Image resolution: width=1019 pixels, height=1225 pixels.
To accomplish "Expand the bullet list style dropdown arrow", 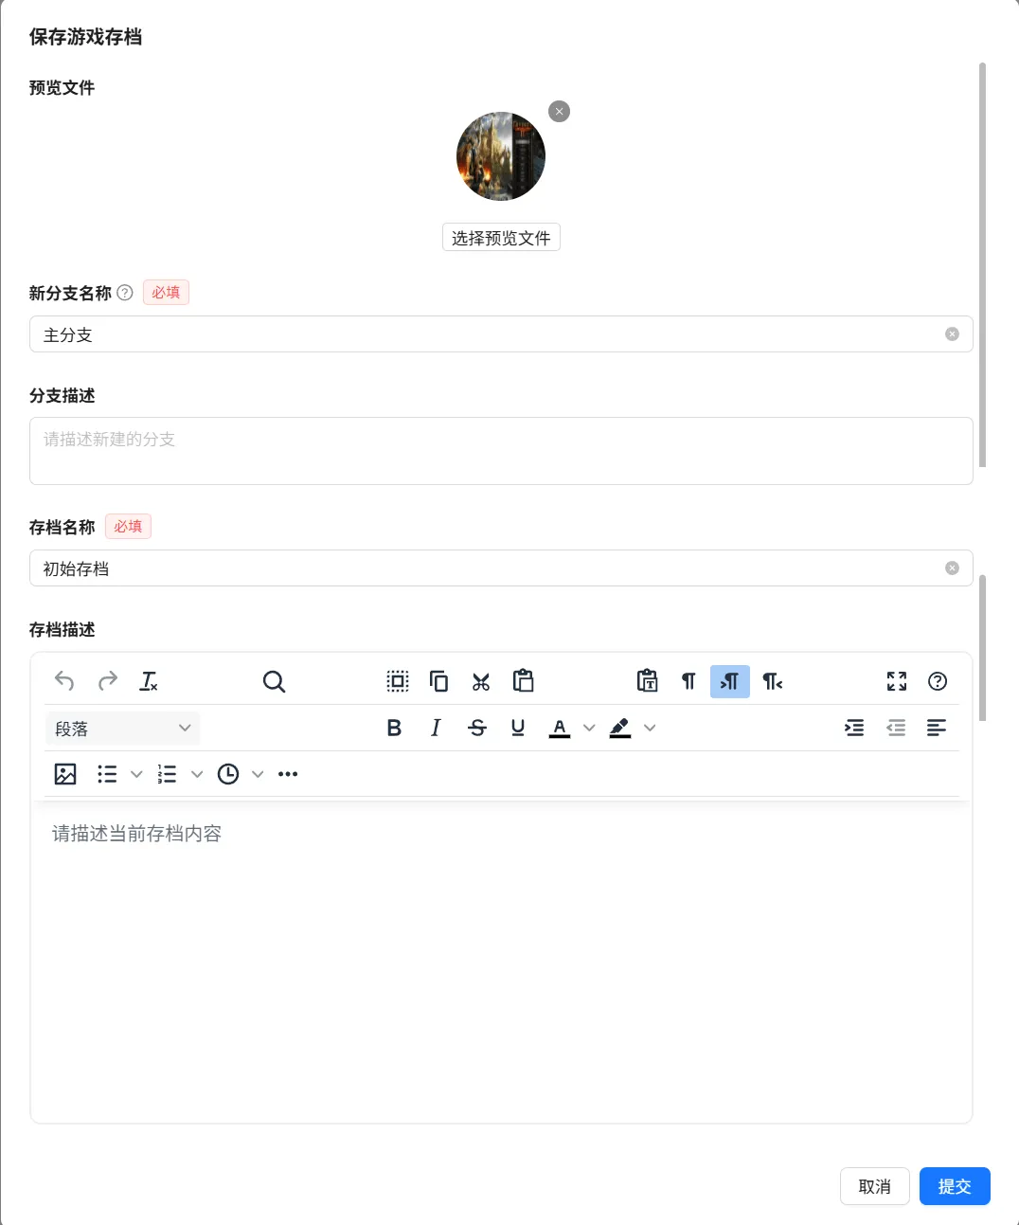I will point(136,774).
